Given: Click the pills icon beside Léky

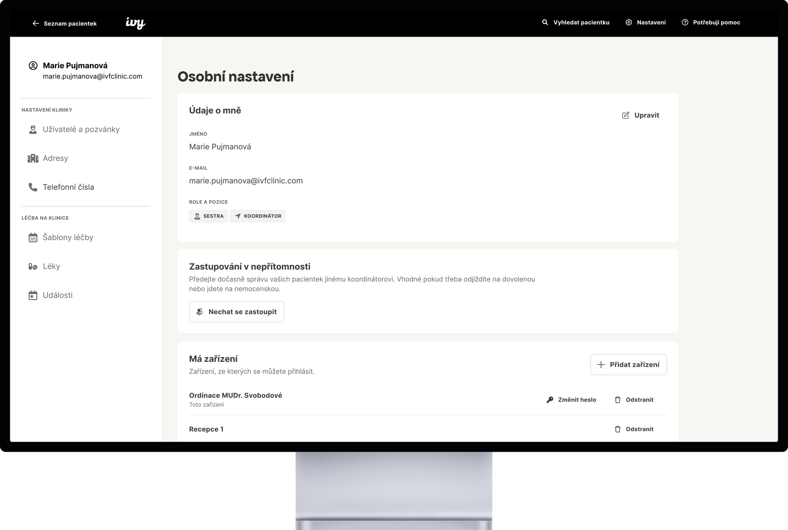Looking at the screenshot, I should click(x=33, y=267).
